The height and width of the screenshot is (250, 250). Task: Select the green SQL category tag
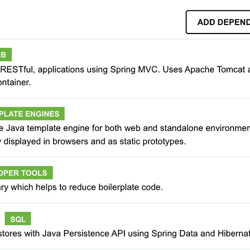coord(18,218)
